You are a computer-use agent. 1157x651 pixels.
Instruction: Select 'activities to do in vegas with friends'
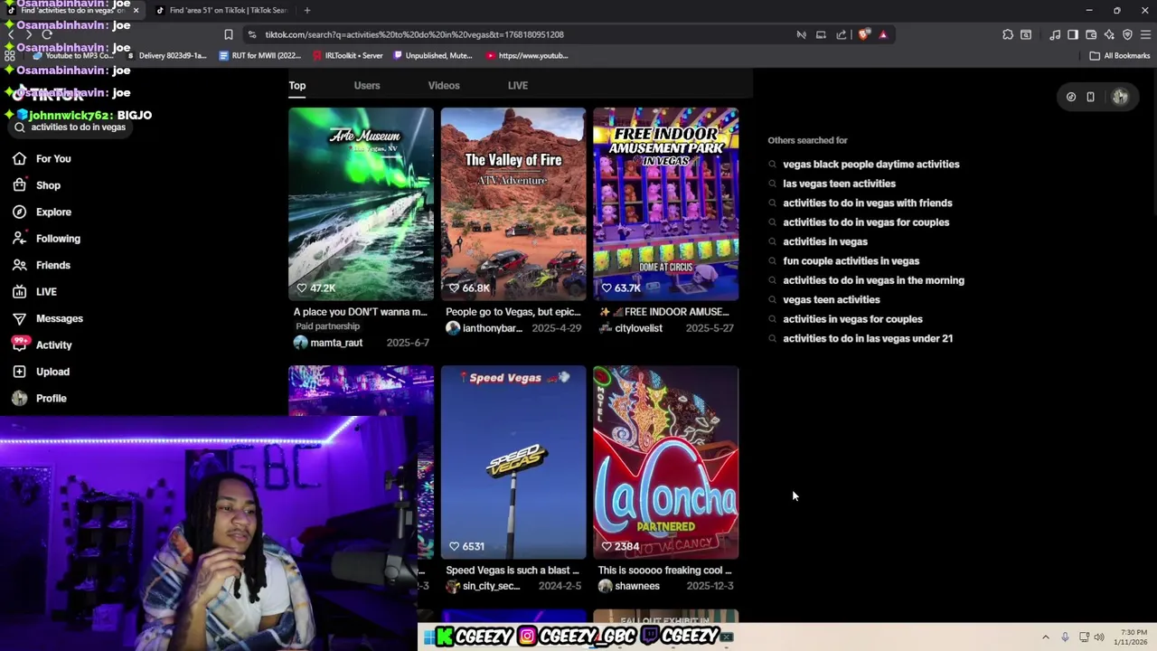click(868, 203)
